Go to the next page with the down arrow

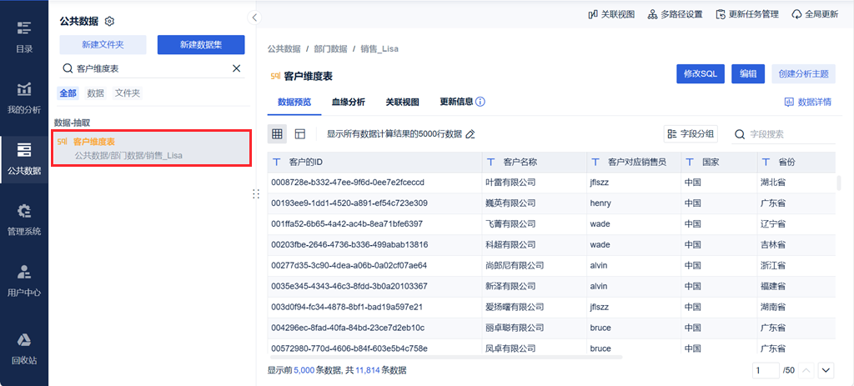(826, 370)
